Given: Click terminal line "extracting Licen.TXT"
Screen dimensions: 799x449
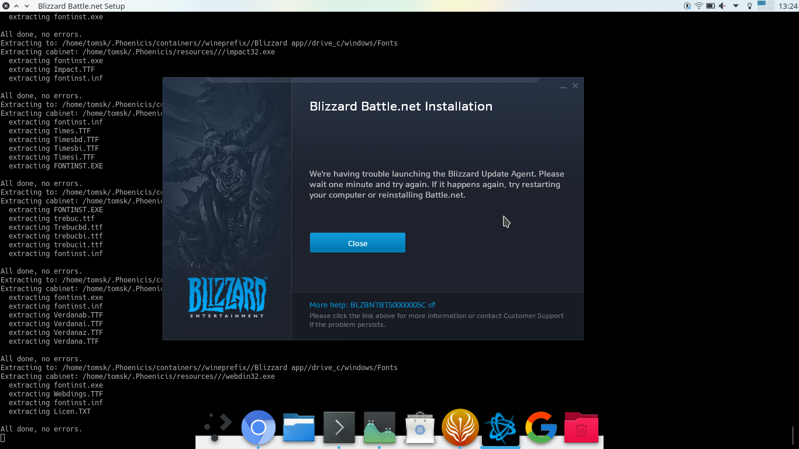Looking at the screenshot, I should coord(50,412).
